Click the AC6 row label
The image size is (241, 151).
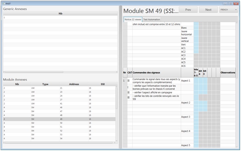[183, 66]
